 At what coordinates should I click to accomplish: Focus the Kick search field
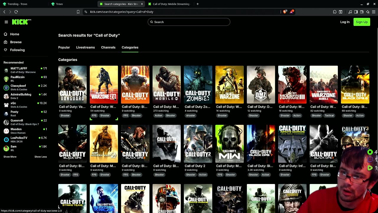pos(189,22)
